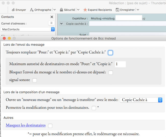
Task: Click the Expéditeur sender field
Action: pos(128,19)
